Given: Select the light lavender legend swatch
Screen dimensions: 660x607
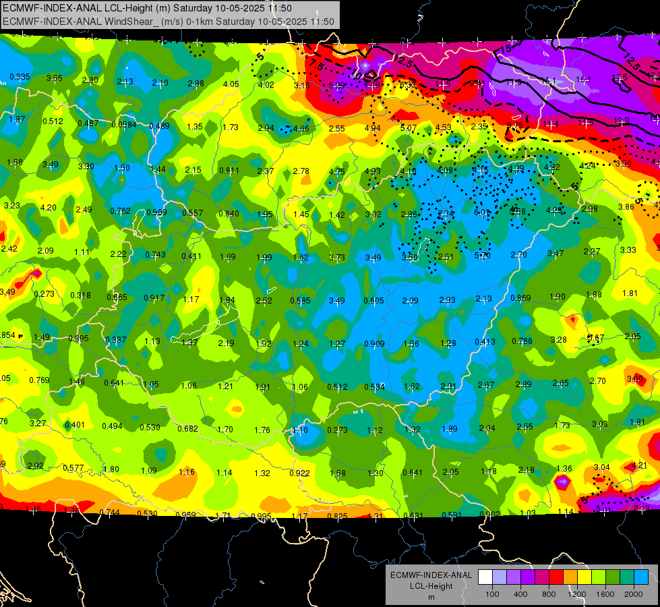Looking at the screenshot, I should [499, 577].
